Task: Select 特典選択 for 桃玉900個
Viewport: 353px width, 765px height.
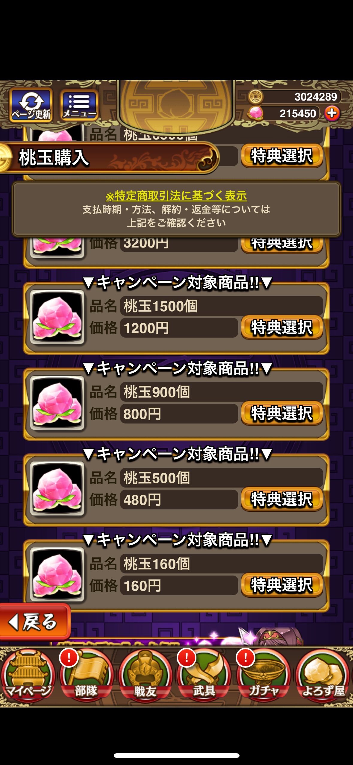Action: [282, 413]
